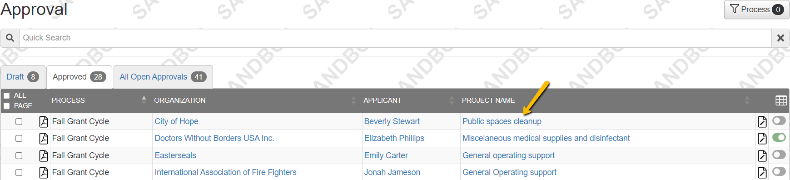Sort by Process column arrows

pyautogui.click(x=144, y=100)
